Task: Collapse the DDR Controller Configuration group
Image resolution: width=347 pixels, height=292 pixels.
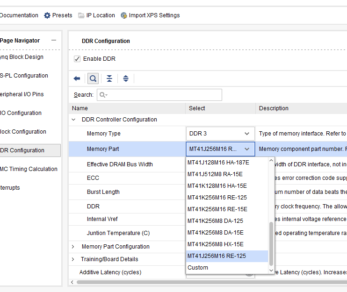Action: [x=73, y=120]
